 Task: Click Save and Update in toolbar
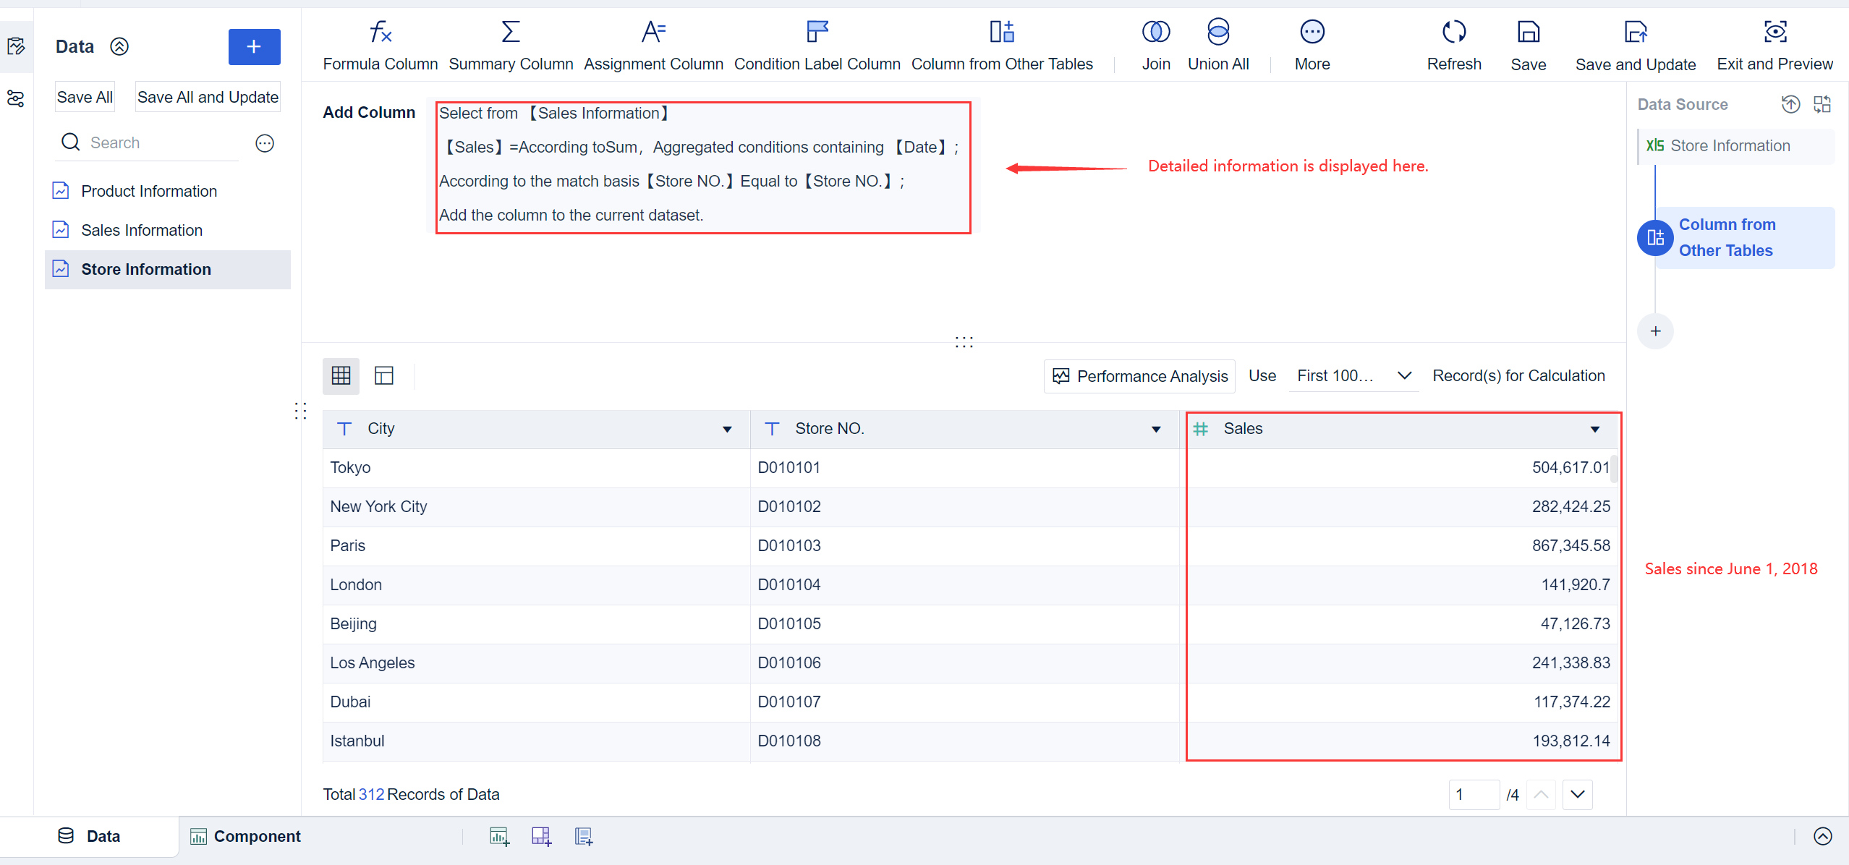tap(1636, 46)
